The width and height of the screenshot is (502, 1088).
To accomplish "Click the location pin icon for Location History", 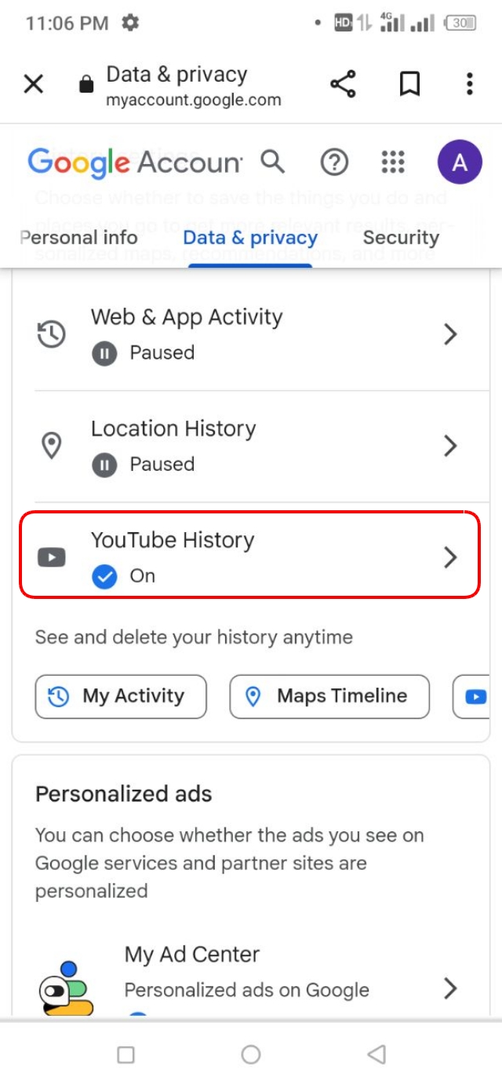I will click(50, 446).
